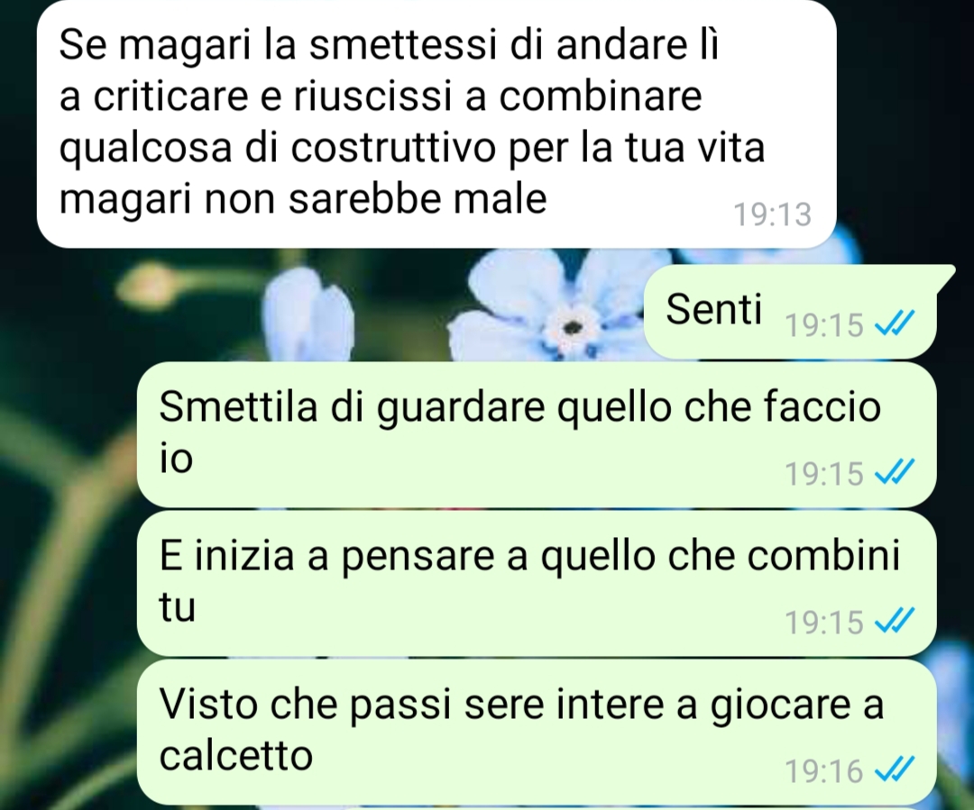Tap the 'Visto che passi sere intere' message

click(536, 733)
